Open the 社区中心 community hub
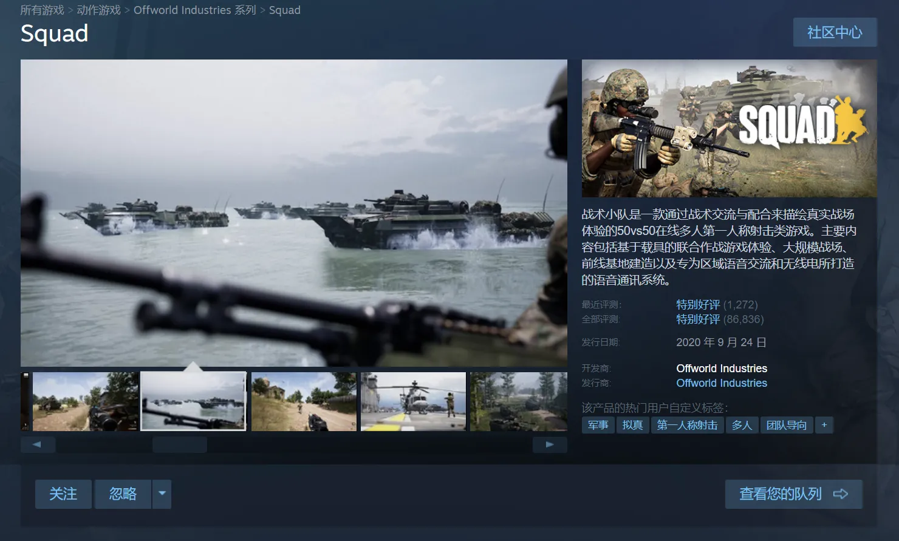Image resolution: width=899 pixels, height=541 pixels. click(x=835, y=32)
